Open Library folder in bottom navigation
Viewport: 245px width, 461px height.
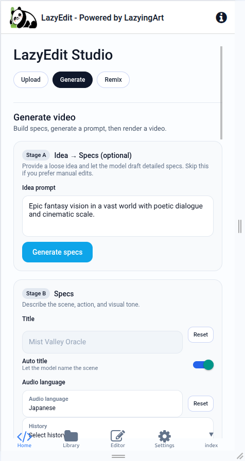point(71,439)
